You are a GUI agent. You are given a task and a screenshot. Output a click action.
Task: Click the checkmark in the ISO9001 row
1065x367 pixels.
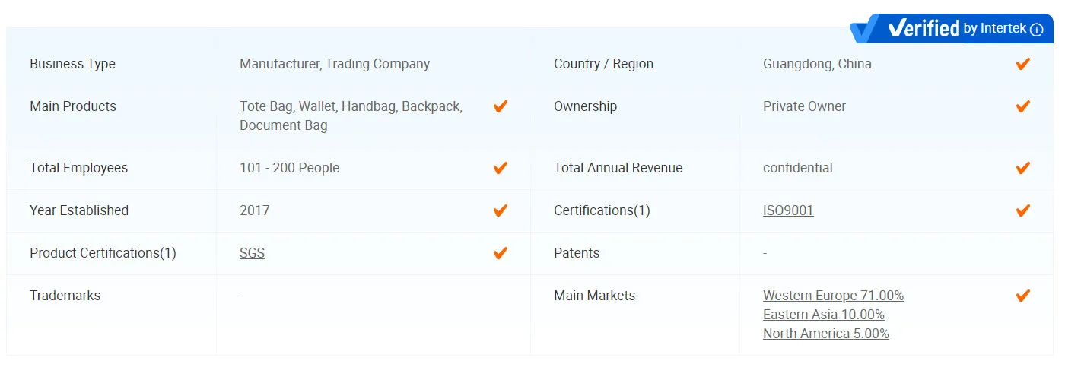point(1023,210)
